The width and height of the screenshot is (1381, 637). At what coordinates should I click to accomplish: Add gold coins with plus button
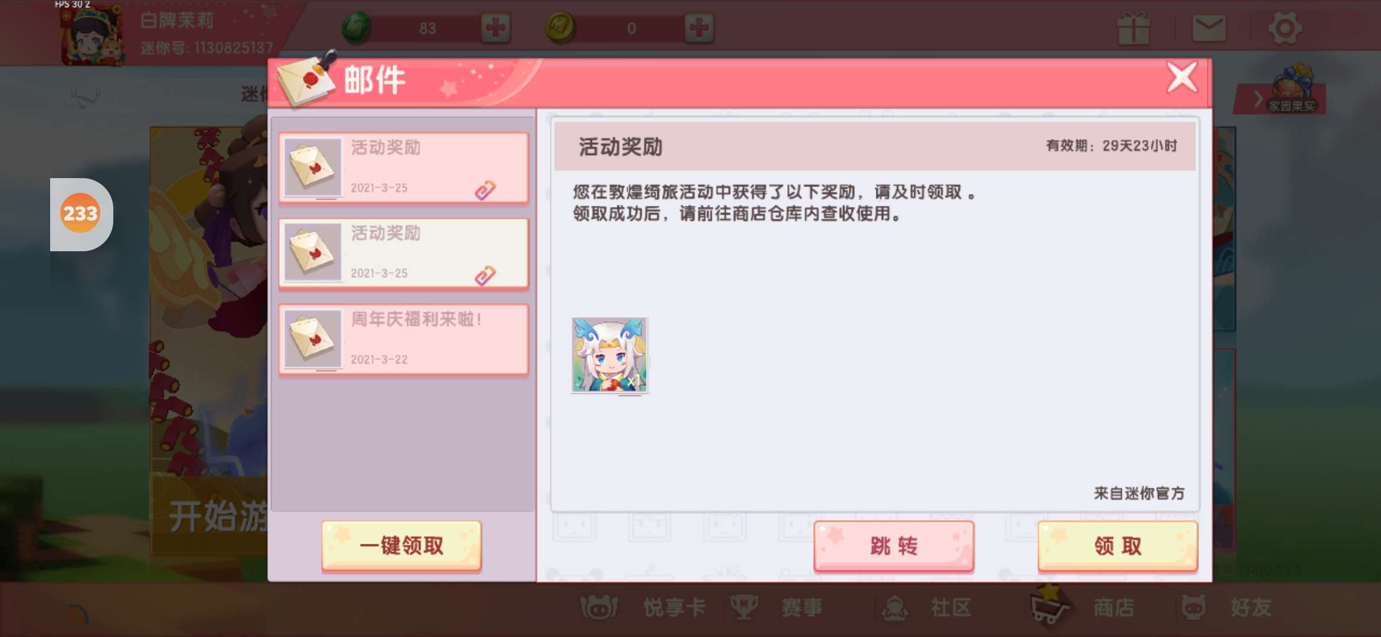pos(699,28)
